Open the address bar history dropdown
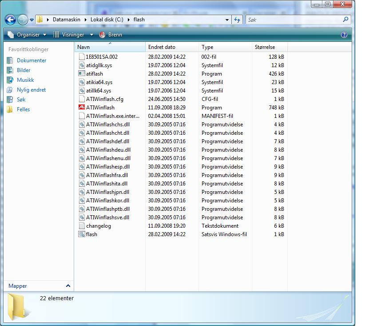373x326 pixels. coord(227,20)
